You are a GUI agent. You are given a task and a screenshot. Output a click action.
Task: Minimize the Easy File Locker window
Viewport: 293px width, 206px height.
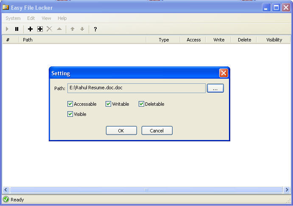(266, 8)
